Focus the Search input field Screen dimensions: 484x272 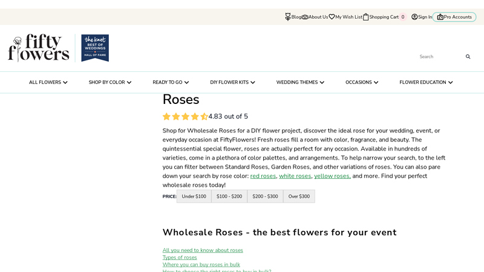click(x=441, y=56)
